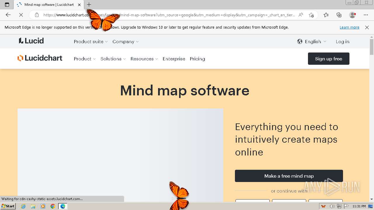Viewport: 374px width, 210px height.
Task: Click the Lucidchart logo
Action: click(x=40, y=58)
